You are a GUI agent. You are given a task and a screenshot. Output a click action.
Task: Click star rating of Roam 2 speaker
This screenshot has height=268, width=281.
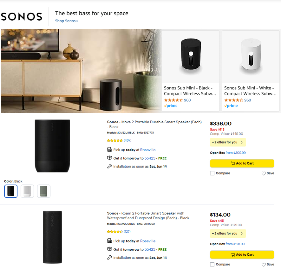click(x=114, y=232)
